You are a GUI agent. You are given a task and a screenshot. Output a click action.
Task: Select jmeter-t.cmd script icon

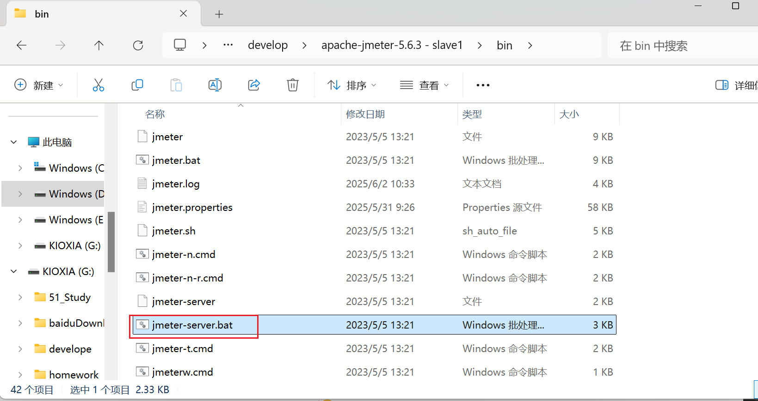[142, 348]
